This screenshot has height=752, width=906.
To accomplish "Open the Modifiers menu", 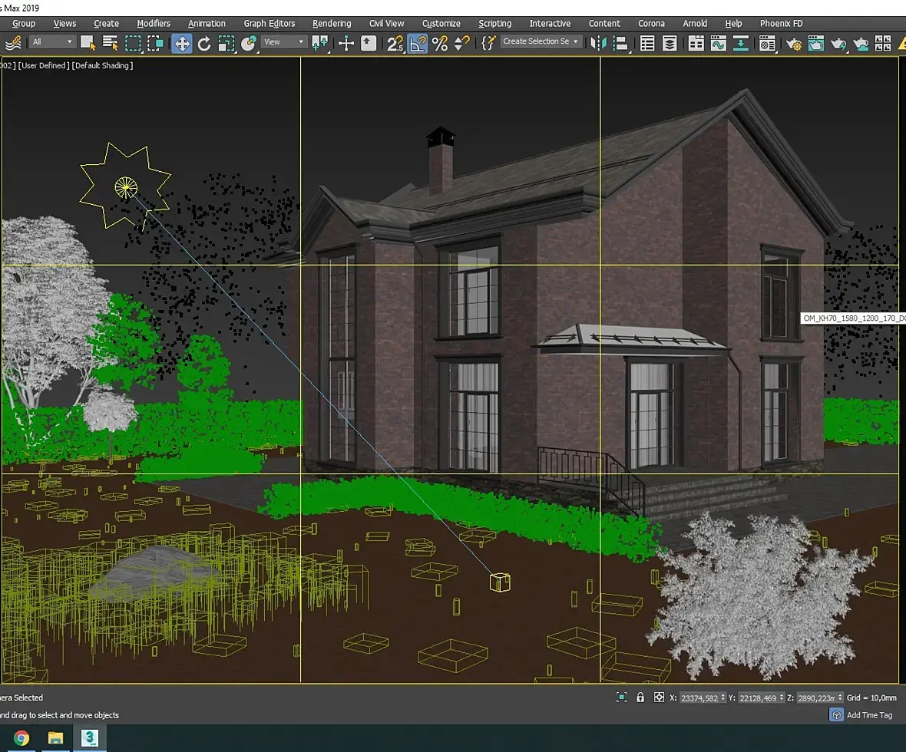I will click(154, 24).
